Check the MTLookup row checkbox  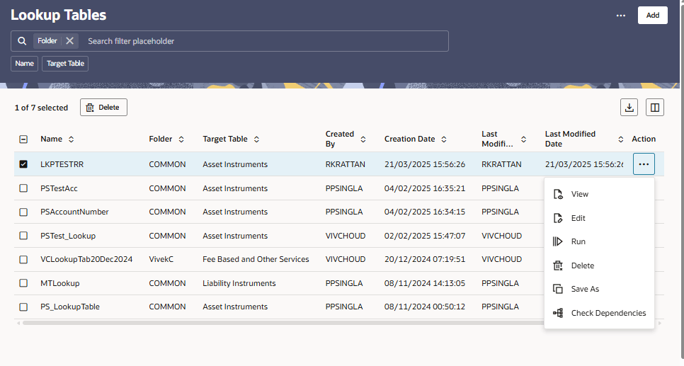point(23,283)
